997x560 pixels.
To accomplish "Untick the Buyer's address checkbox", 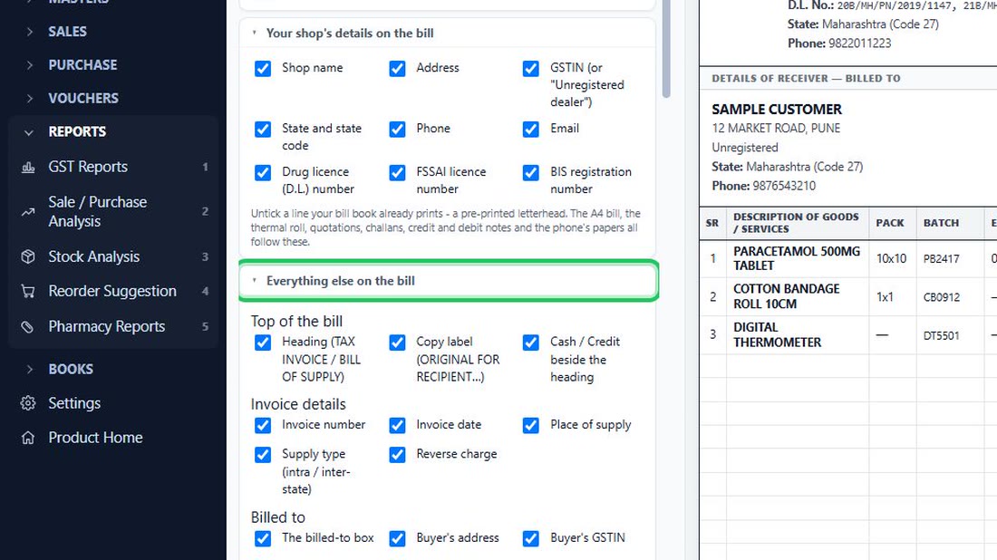I will 397,539.
